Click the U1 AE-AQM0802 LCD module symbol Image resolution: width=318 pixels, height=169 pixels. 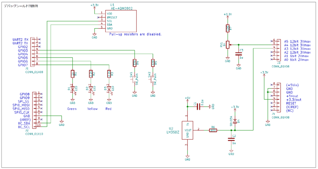pyautogui.click(x=121, y=21)
